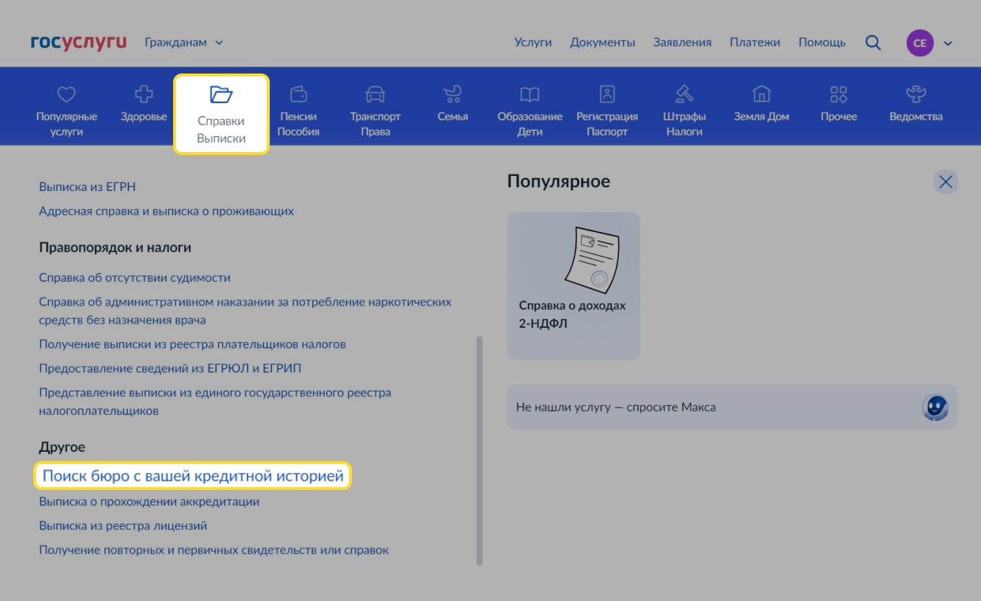Click the Ведомства icon

[915, 92]
